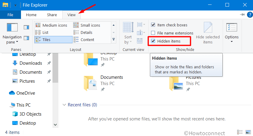Click the File Explorer title bar icon
This screenshot has height=136, width=253.
[5, 5]
